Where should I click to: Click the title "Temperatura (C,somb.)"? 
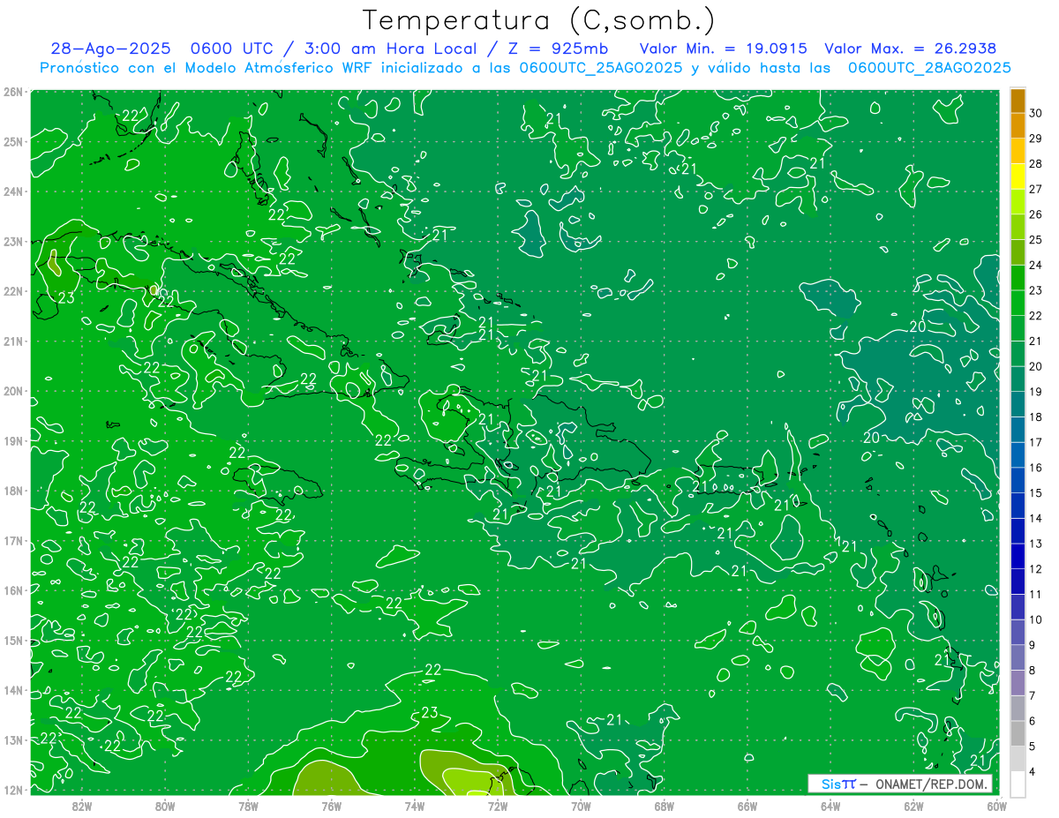539,20
